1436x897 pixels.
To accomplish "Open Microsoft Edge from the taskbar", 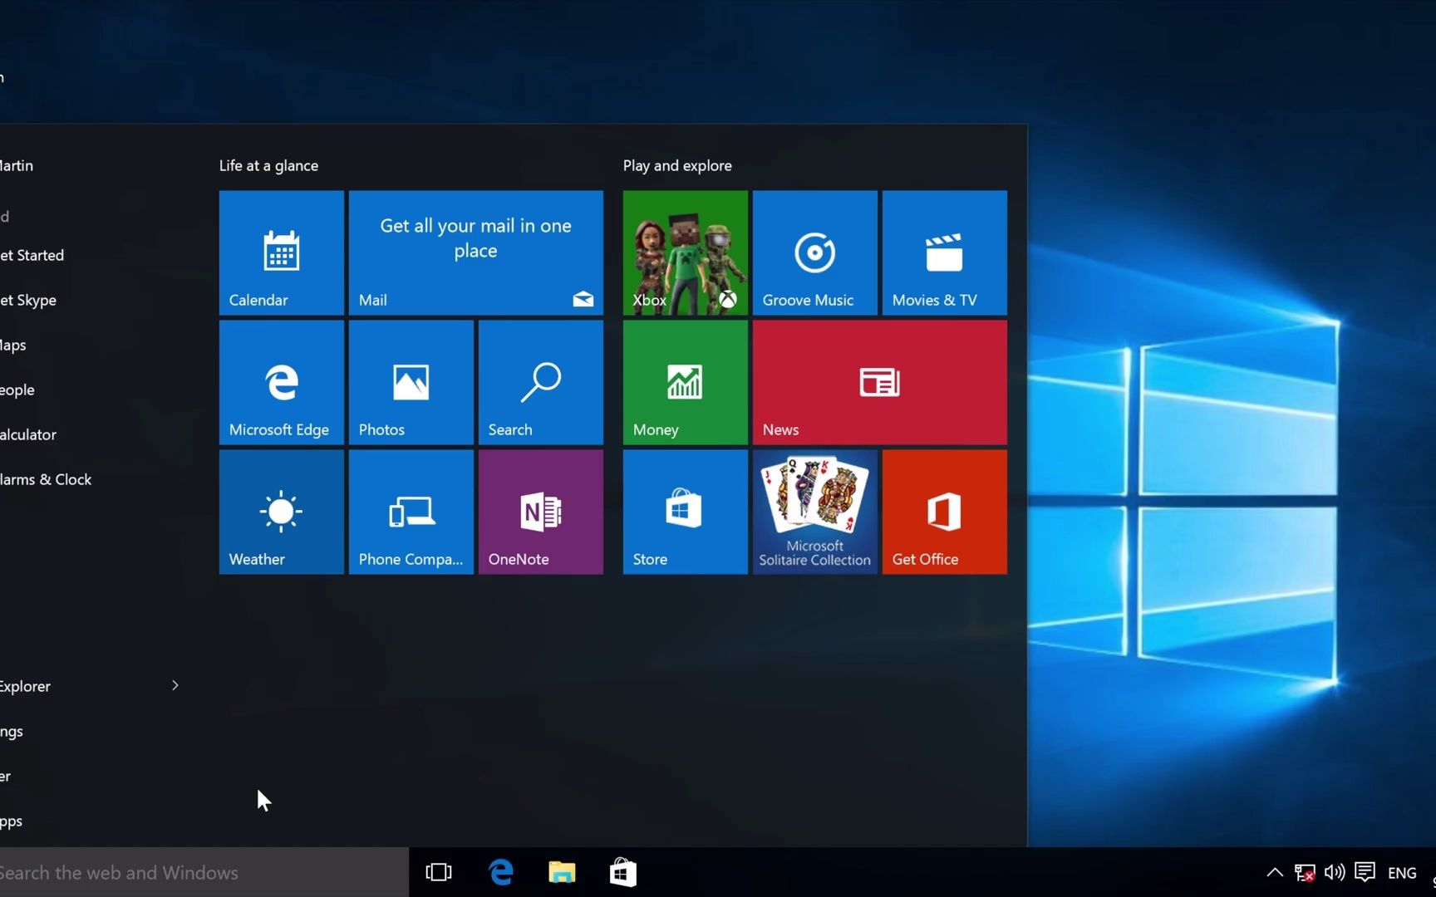I will point(500,872).
